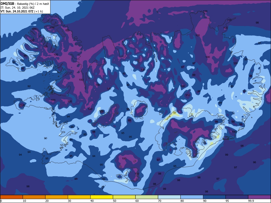Click the 40–50 bright yellow legend swatch
The width and height of the screenshot is (271, 203).
point(102,197)
